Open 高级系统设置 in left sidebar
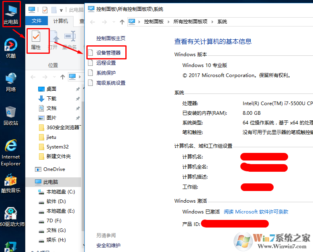The width and height of the screenshot is (313, 252). tap(111, 83)
